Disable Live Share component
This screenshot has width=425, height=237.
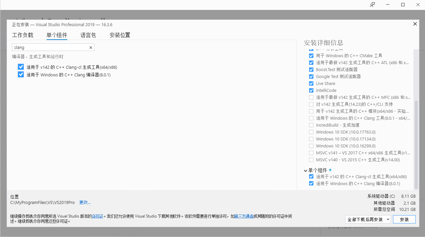coord(311,83)
